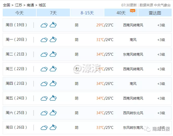Select the 8-15天 forecast tab
The width and height of the screenshot is (173, 136).
pyautogui.click(x=87, y=13)
